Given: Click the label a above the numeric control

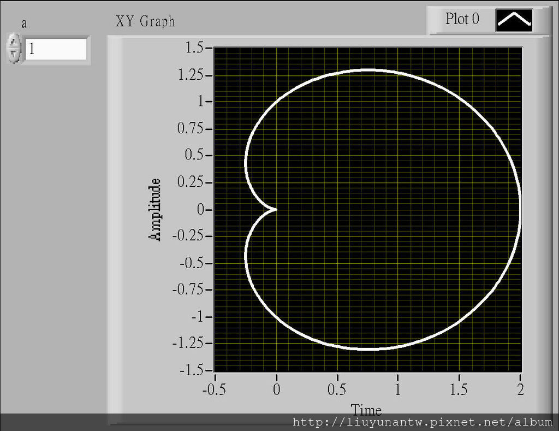Looking at the screenshot, I should 24,24.
